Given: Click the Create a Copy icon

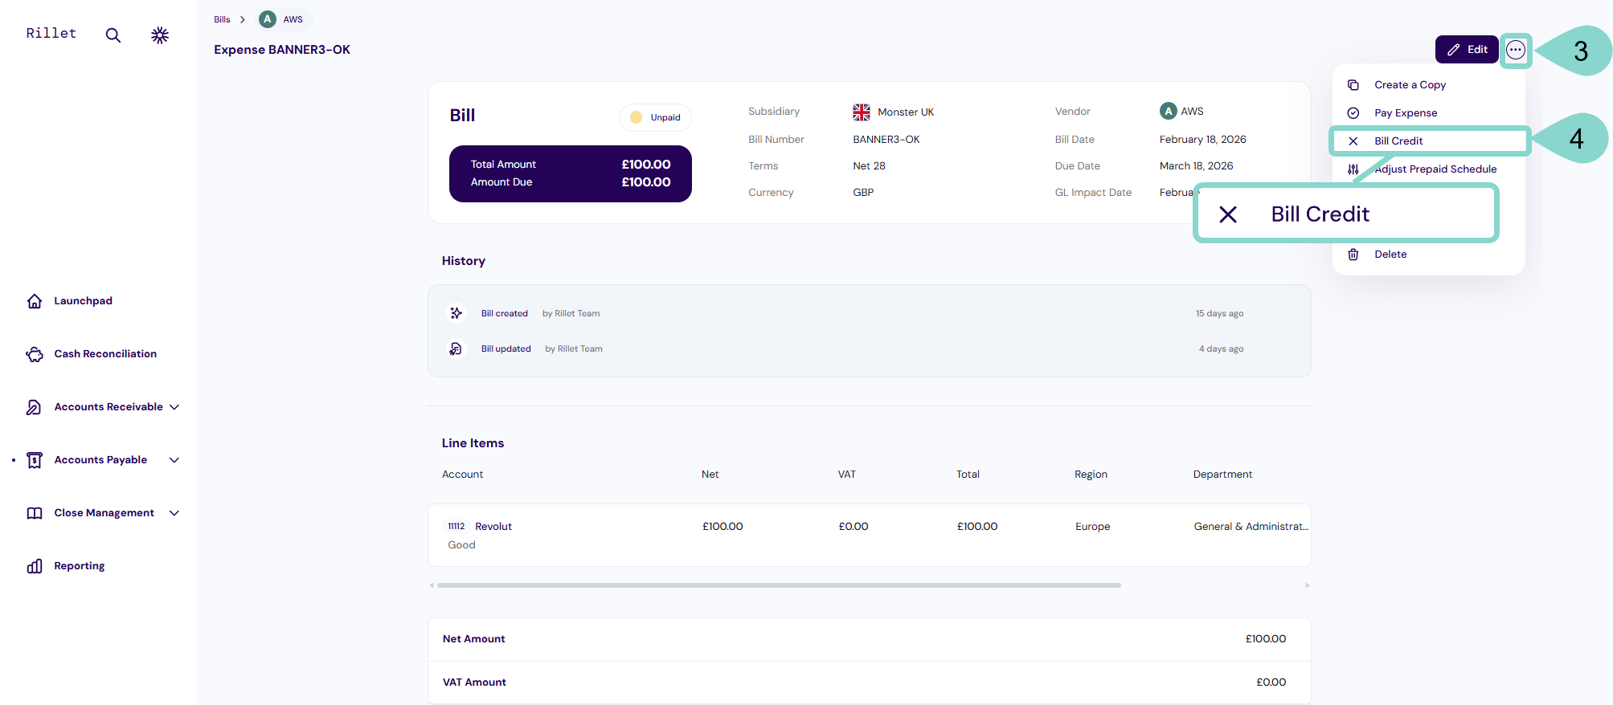Looking at the screenshot, I should (1353, 85).
